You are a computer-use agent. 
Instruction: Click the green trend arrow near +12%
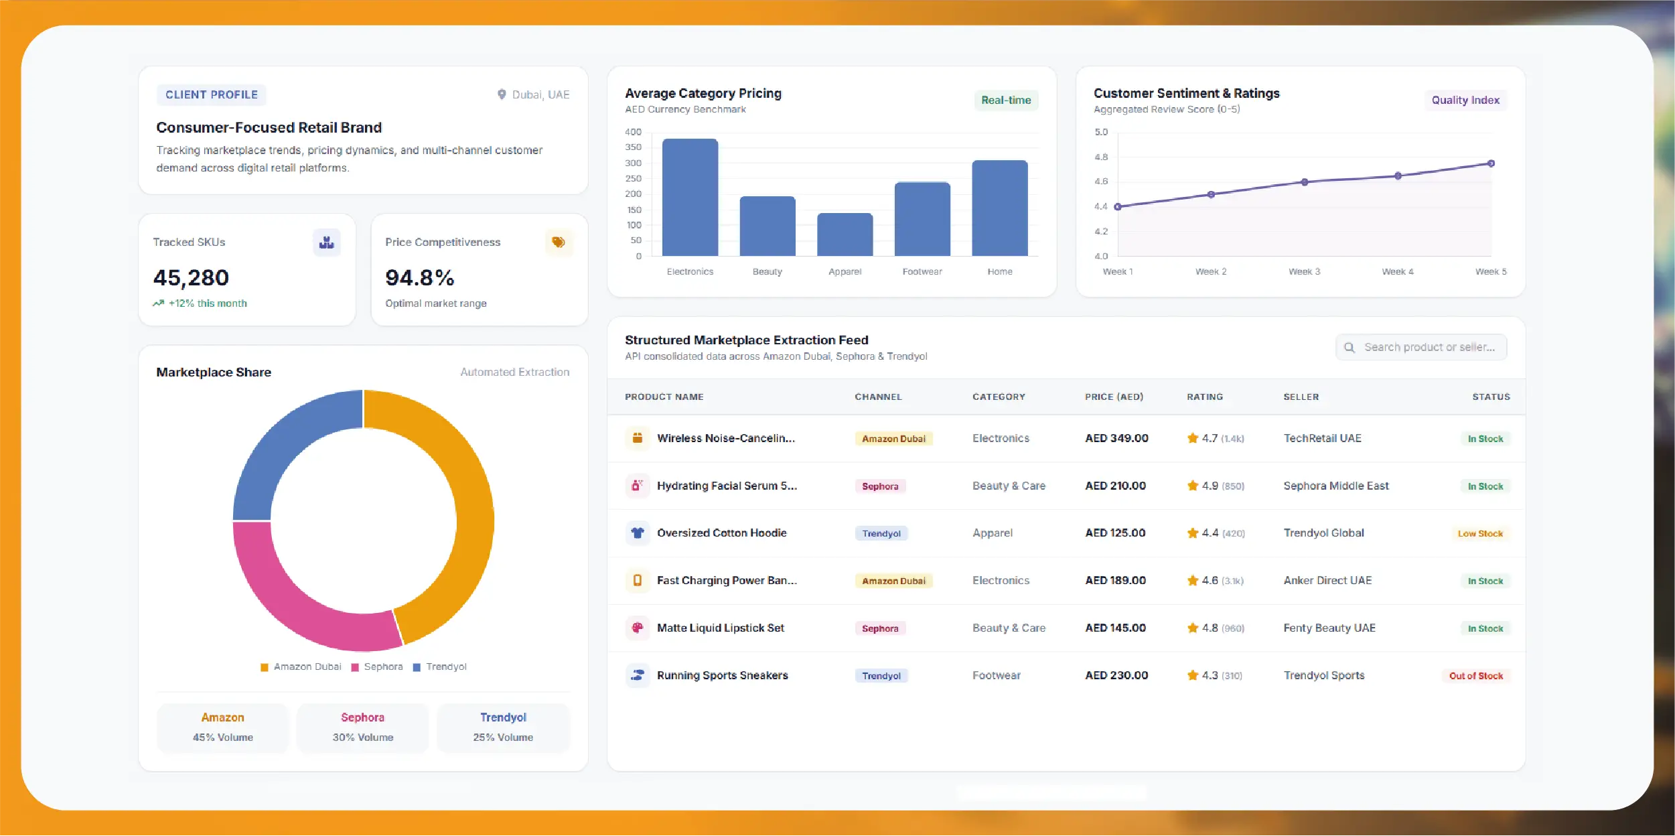pos(159,303)
